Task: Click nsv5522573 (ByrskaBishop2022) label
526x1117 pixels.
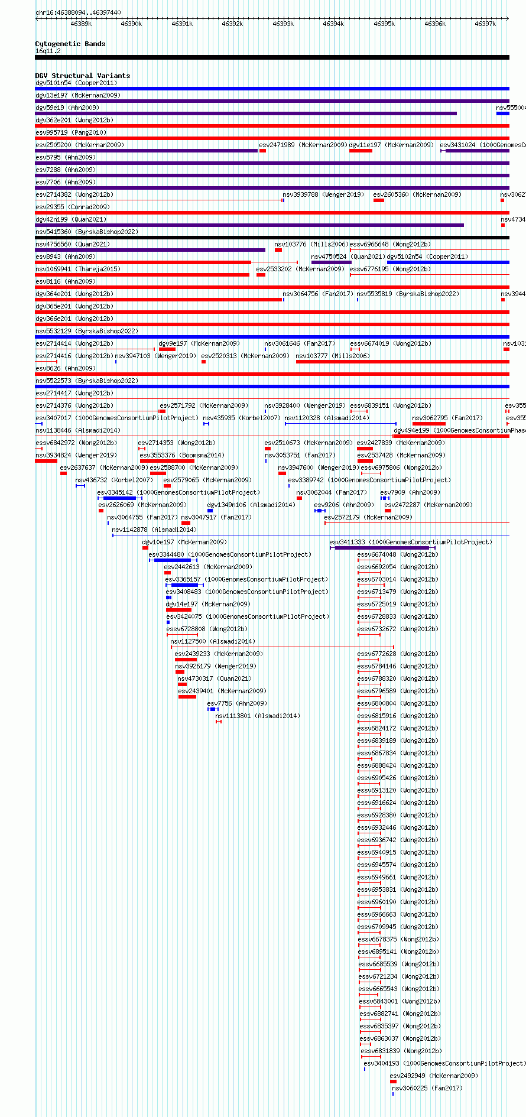Action: 87,381
